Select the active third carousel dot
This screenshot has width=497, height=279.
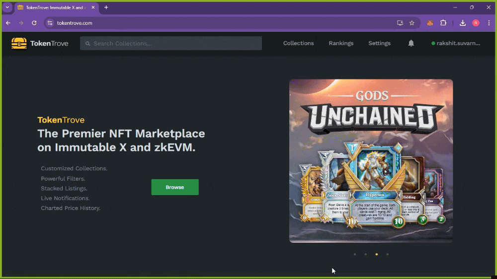(377, 254)
